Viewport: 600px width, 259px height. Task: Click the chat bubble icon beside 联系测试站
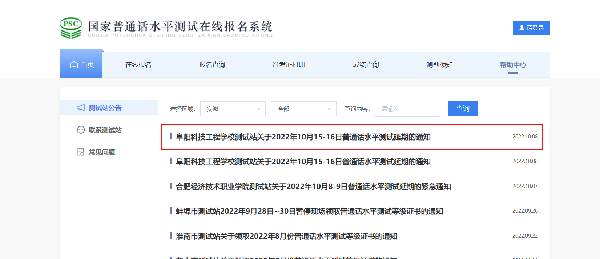[81, 130]
